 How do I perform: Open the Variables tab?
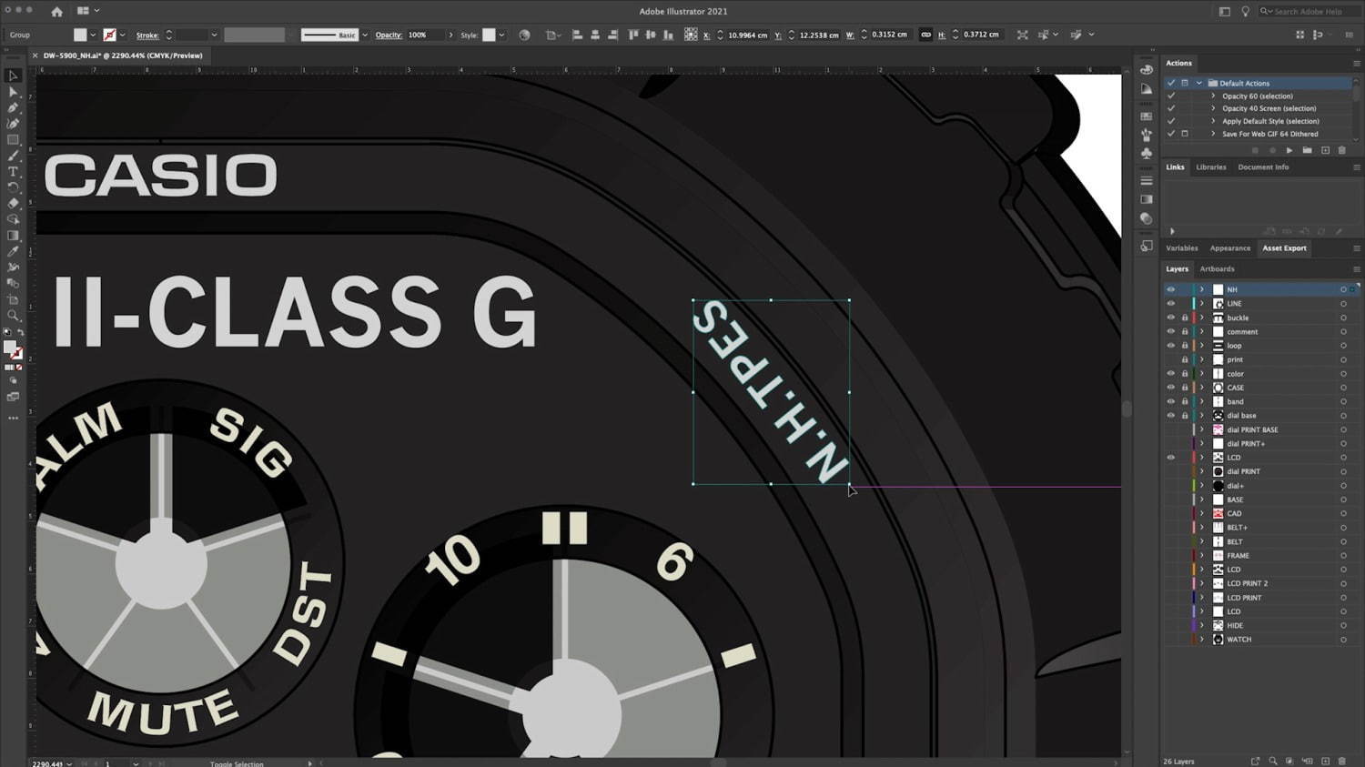(1181, 247)
